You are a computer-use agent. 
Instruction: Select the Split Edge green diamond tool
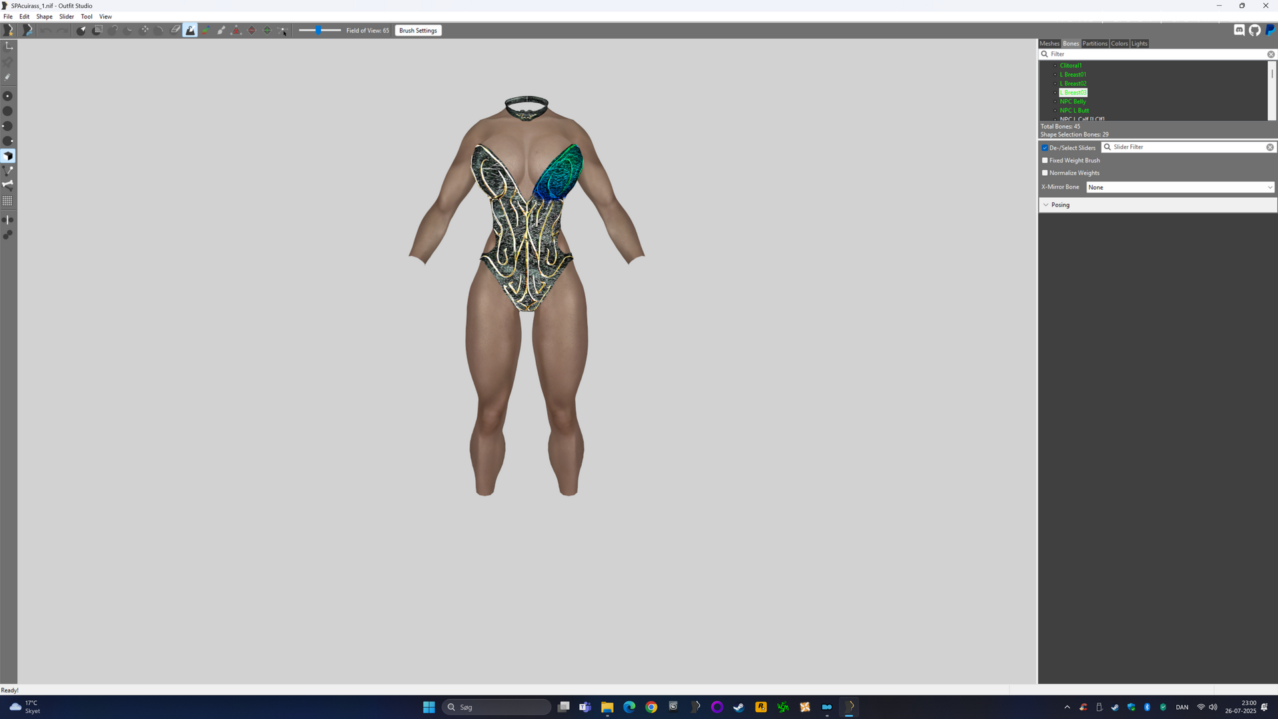pos(268,31)
